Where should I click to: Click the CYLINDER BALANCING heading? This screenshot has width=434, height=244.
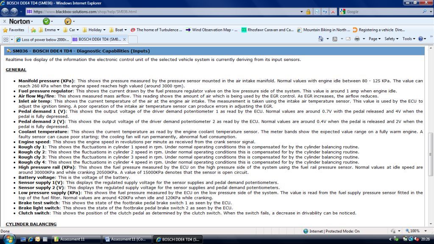coord(31,224)
